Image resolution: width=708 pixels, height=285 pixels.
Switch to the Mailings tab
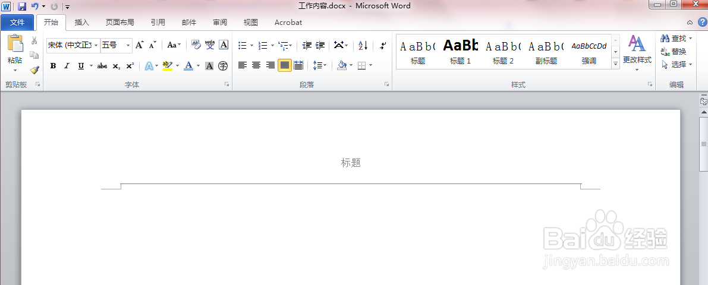coord(188,22)
